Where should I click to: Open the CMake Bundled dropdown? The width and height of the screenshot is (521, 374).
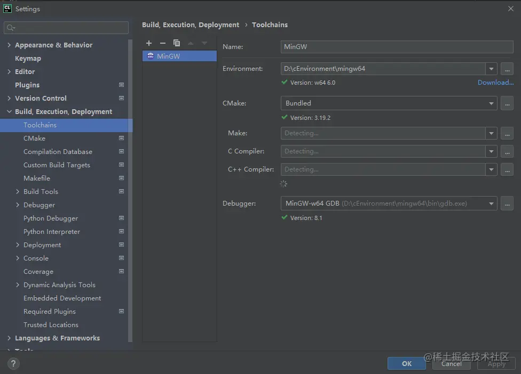[x=491, y=103]
